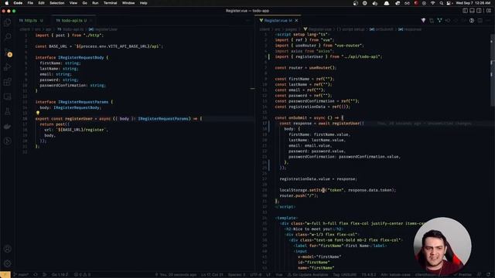Click the Wi-Fi icon in macOS menu bar
The width and height of the screenshot is (495, 278).
click(433, 3)
